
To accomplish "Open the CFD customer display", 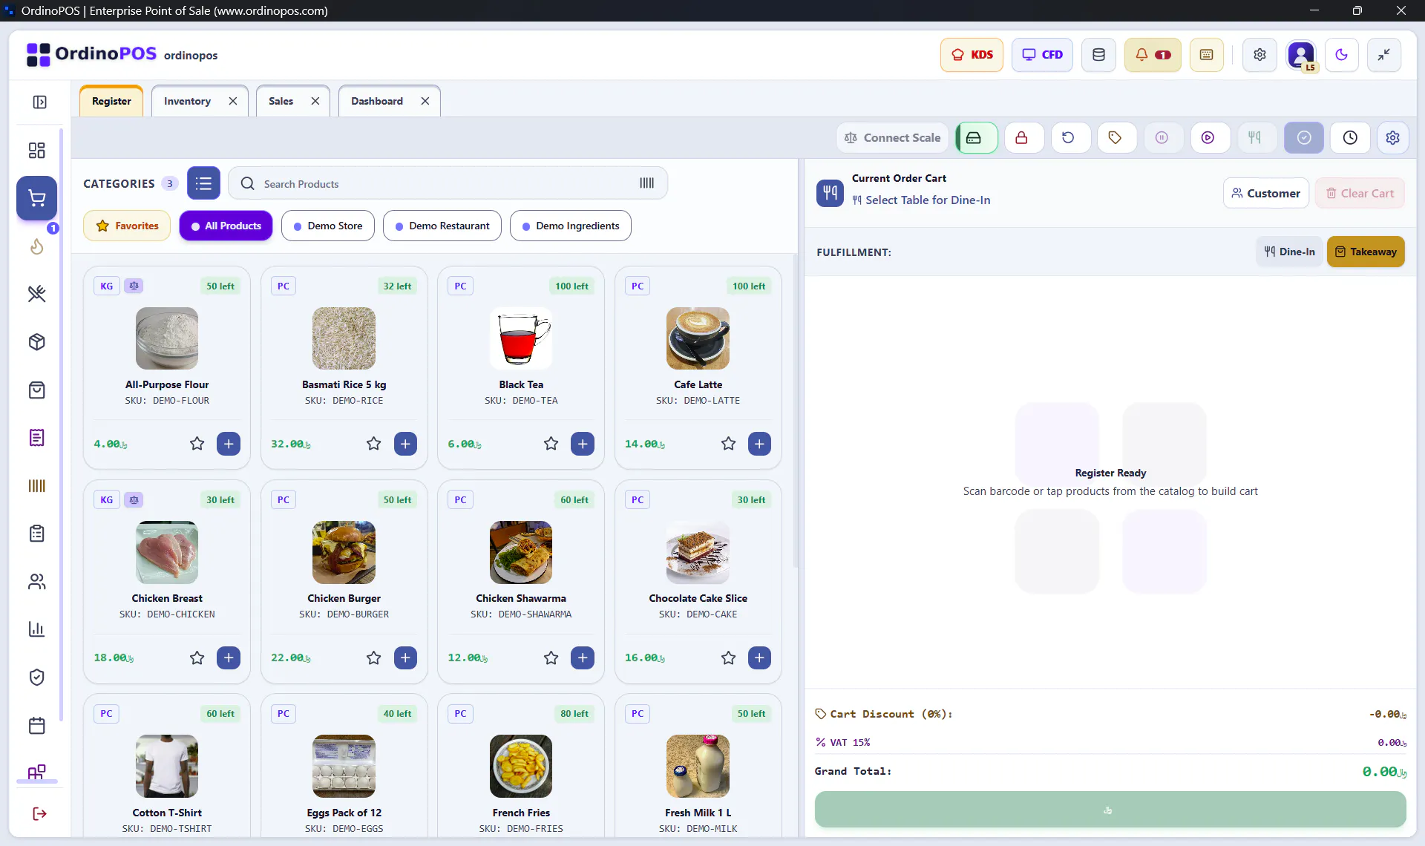I will pos(1041,55).
